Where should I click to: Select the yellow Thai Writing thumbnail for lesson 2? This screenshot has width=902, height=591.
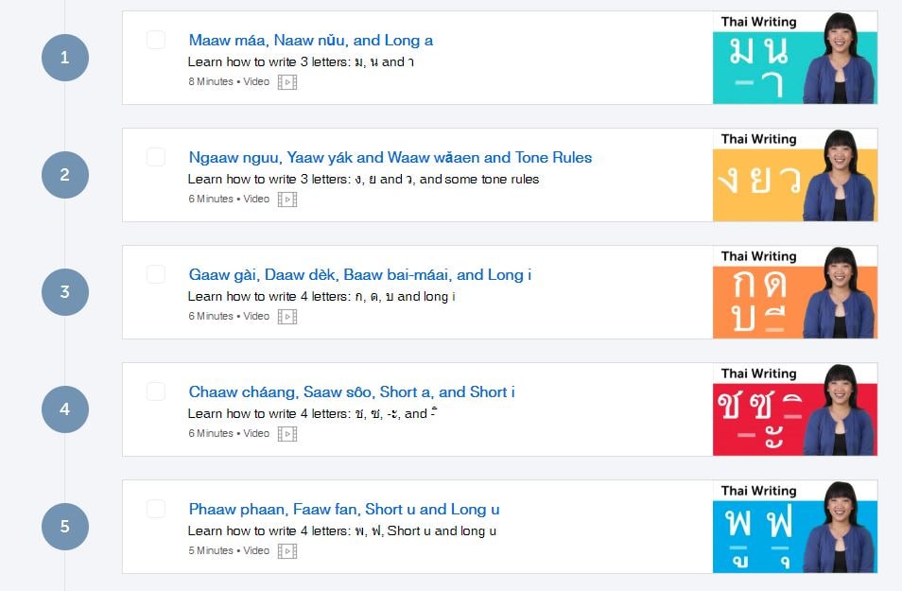pos(794,175)
